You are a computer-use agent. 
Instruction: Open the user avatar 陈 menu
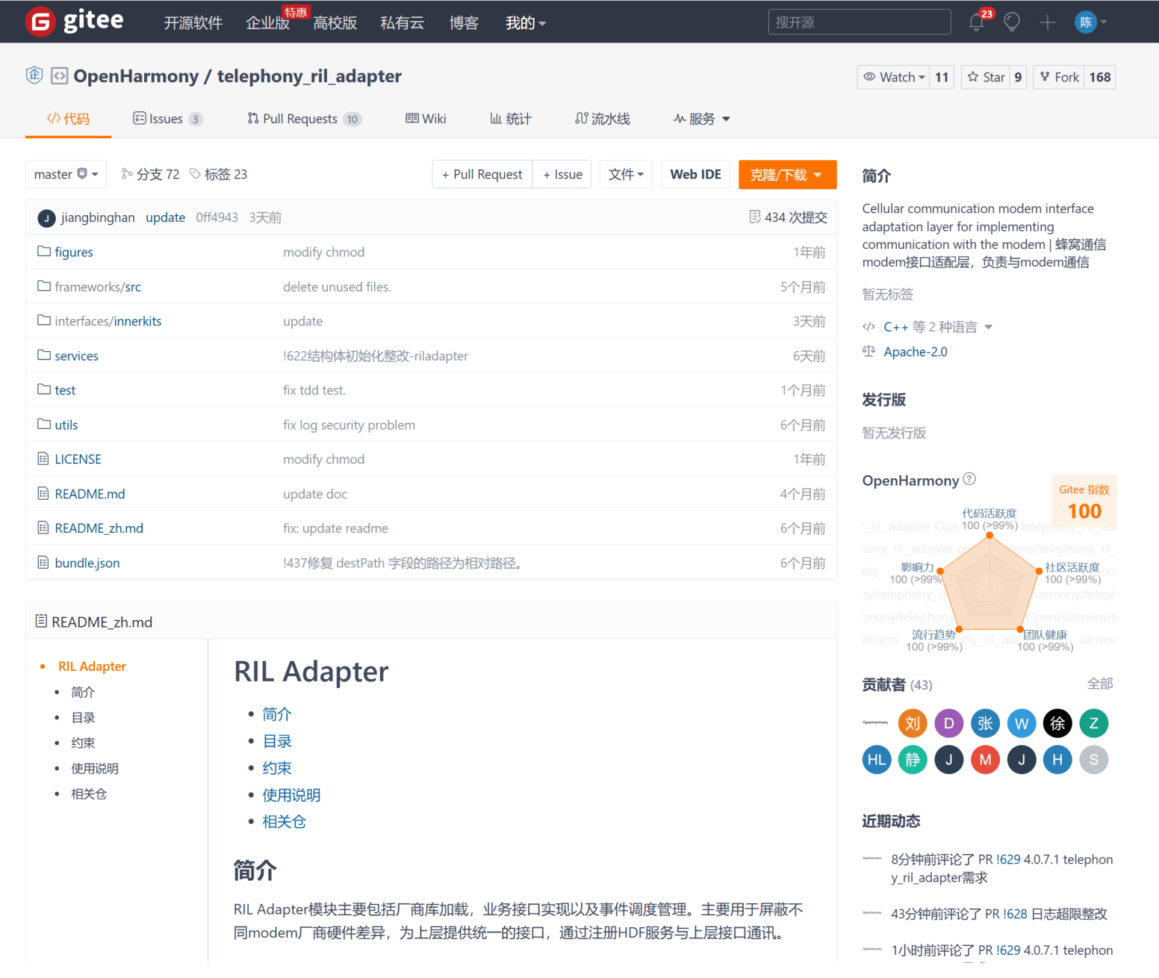[1090, 22]
